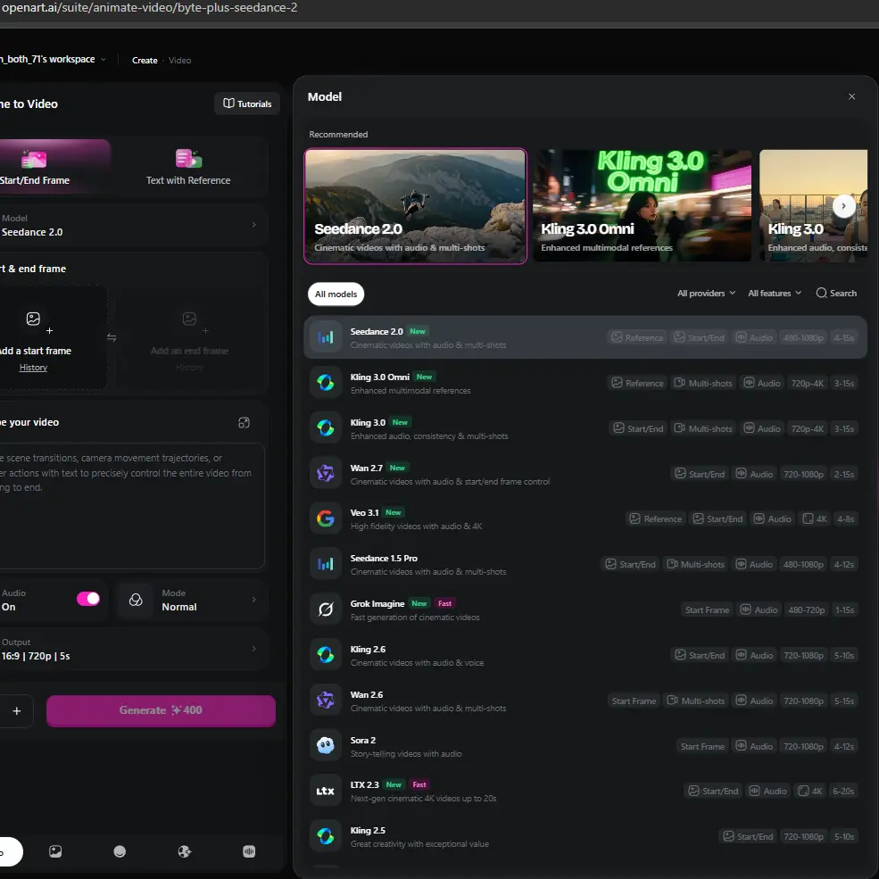Select the Kling 3.0 Omni recommended card
Viewport: 879px width, 879px height.
coord(642,206)
